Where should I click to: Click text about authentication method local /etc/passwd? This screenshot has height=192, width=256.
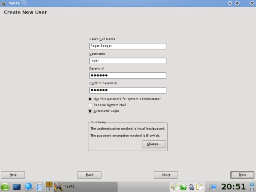[128, 128]
